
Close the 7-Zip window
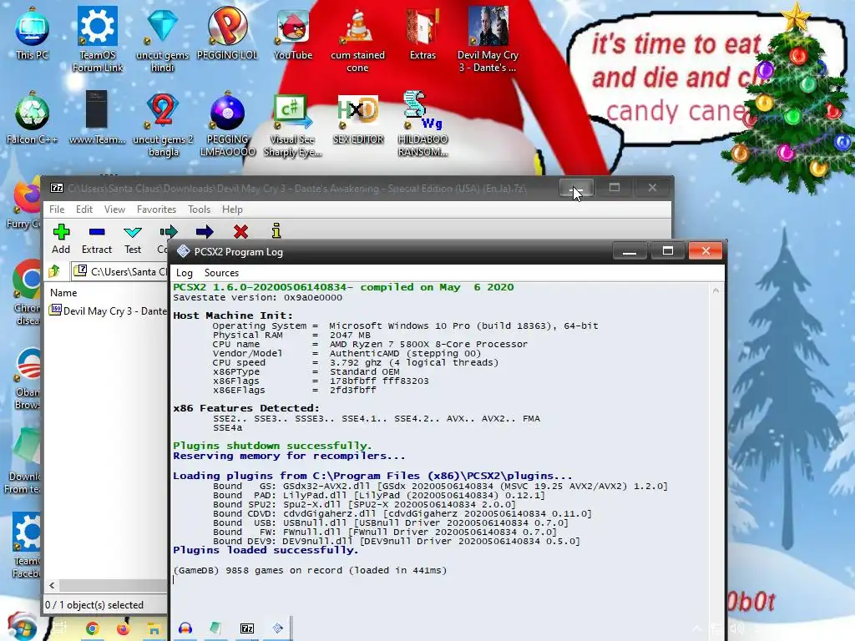pos(653,188)
